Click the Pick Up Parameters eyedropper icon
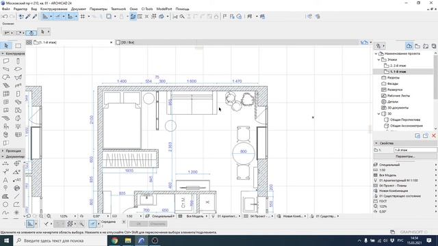The image size is (438, 246). coord(28,16)
